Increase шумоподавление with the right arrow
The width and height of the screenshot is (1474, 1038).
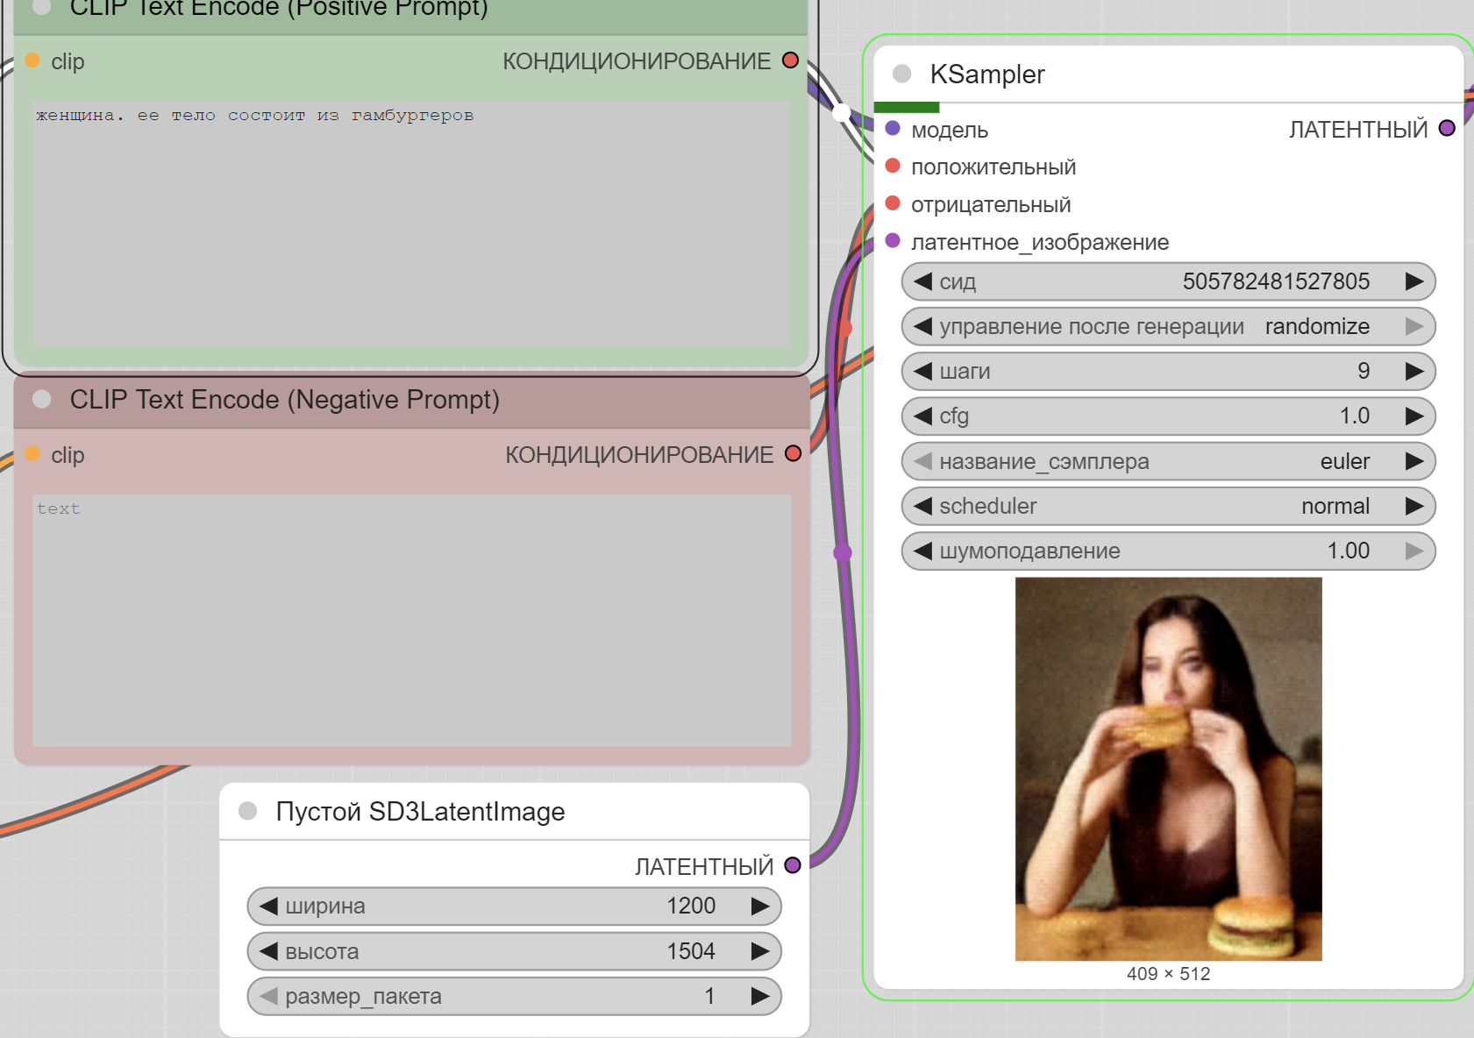point(1413,551)
